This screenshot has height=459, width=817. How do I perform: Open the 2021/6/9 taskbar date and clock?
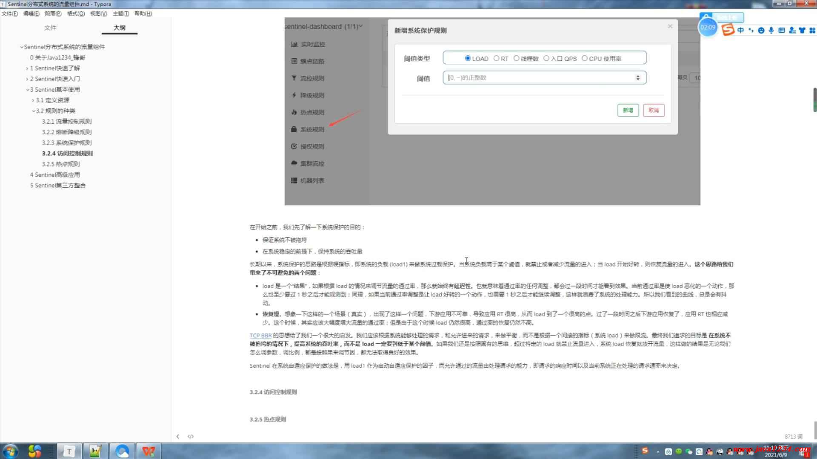tap(776, 452)
